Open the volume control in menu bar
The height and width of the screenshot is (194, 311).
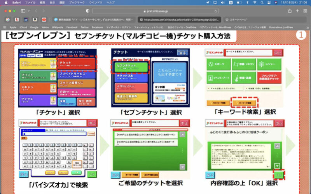[223, 3]
